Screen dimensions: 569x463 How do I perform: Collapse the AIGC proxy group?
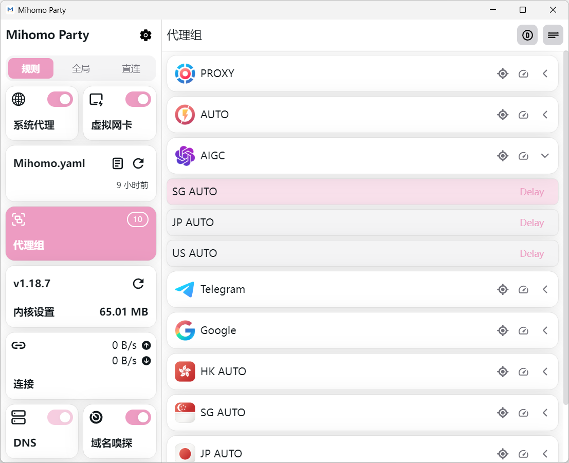(545, 156)
